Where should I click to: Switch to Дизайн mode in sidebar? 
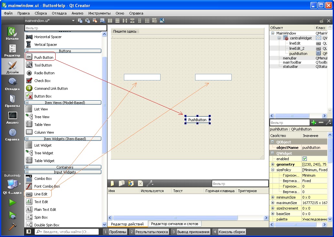coord(12,67)
